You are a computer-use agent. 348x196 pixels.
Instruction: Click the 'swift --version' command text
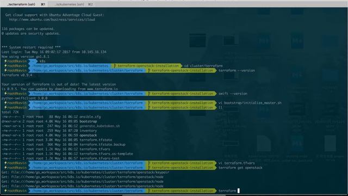pos(233,94)
